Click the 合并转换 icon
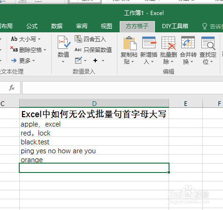The width and height of the screenshot is (223, 210). coord(188,43)
